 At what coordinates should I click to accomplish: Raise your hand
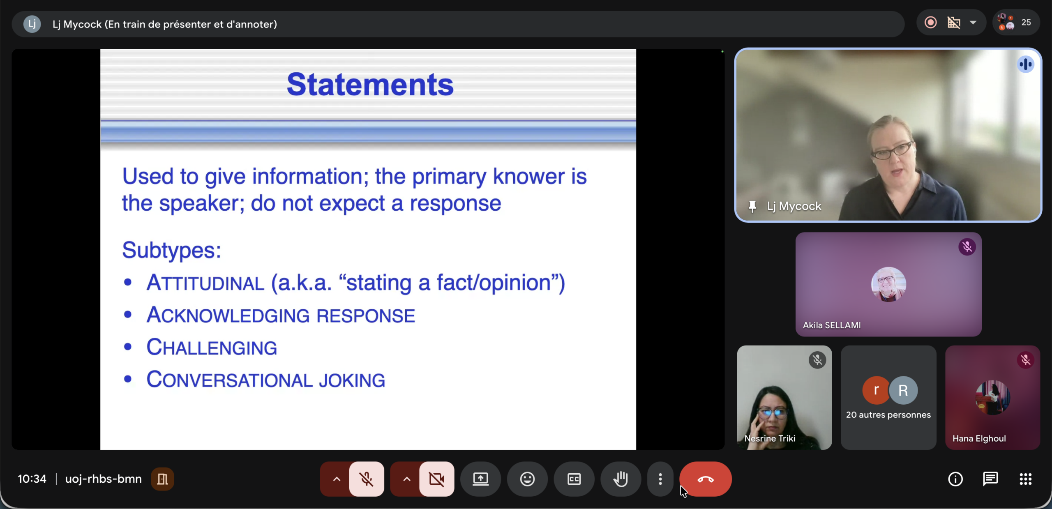621,479
